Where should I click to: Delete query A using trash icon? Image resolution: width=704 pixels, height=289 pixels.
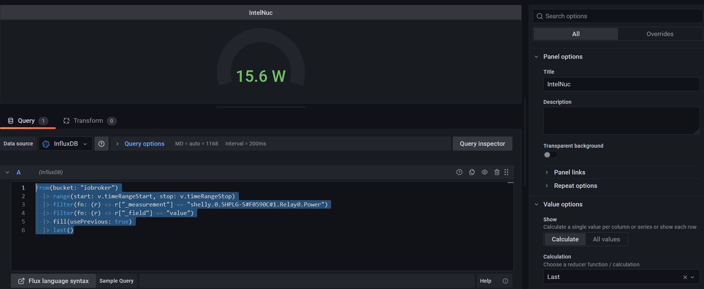497,172
